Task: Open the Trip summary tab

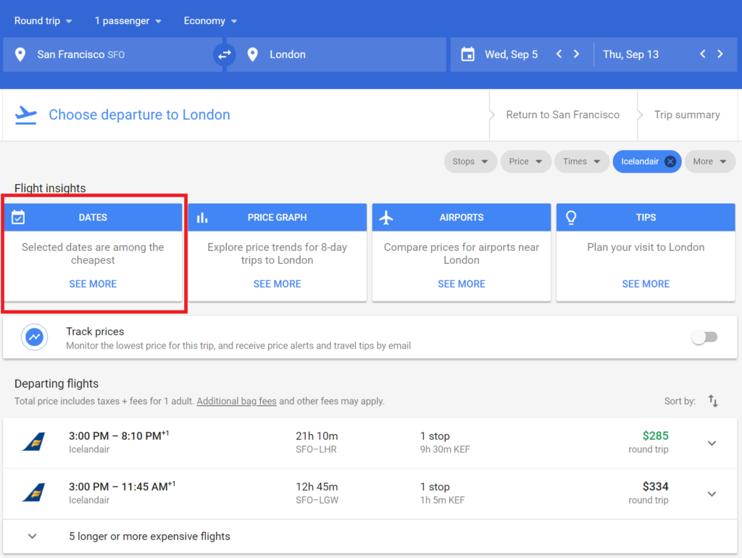Action: pyautogui.click(x=685, y=114)
